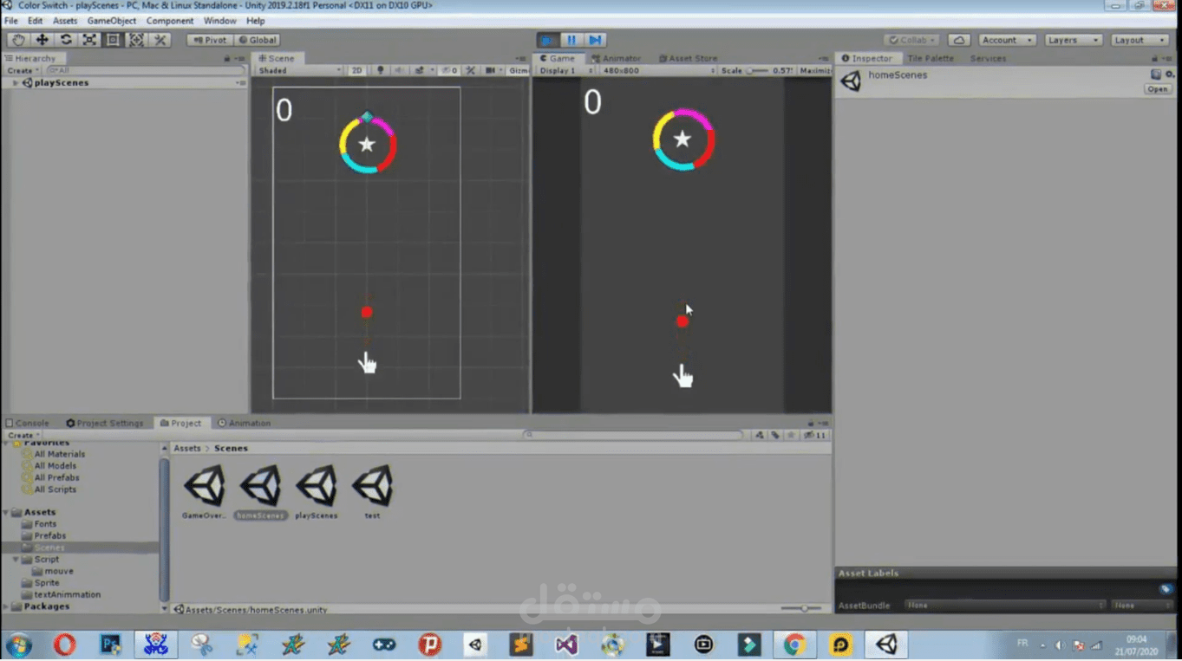Open the Layers dropdown
Viewport: 1182px width, 661px height.
tap(1073, 40)
